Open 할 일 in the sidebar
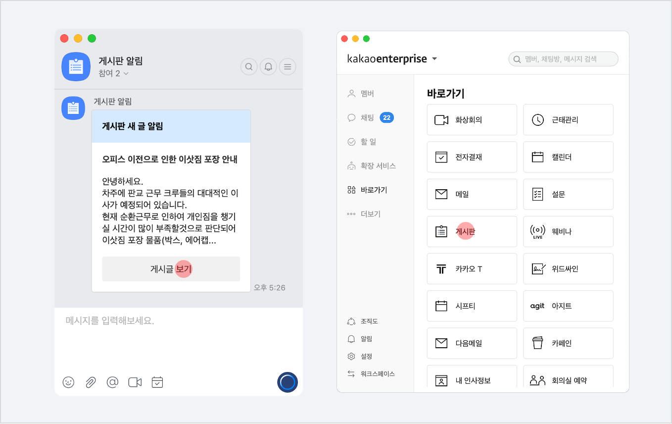The image size is (672, 424). [362, 142]
